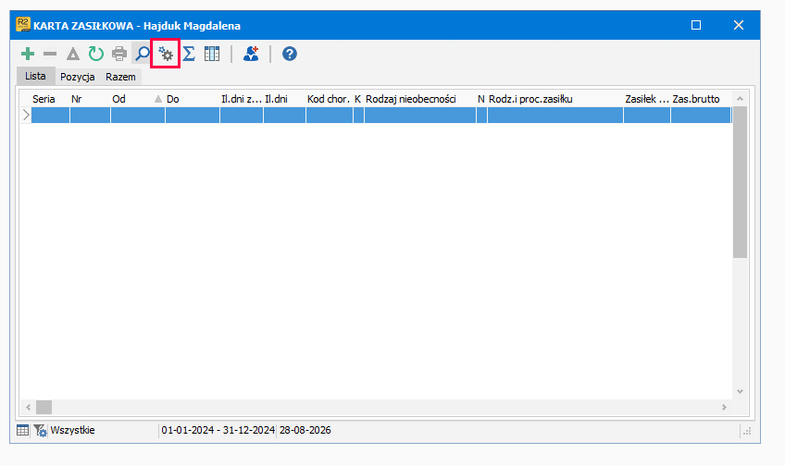Select the Lista tab

(35, 76)
